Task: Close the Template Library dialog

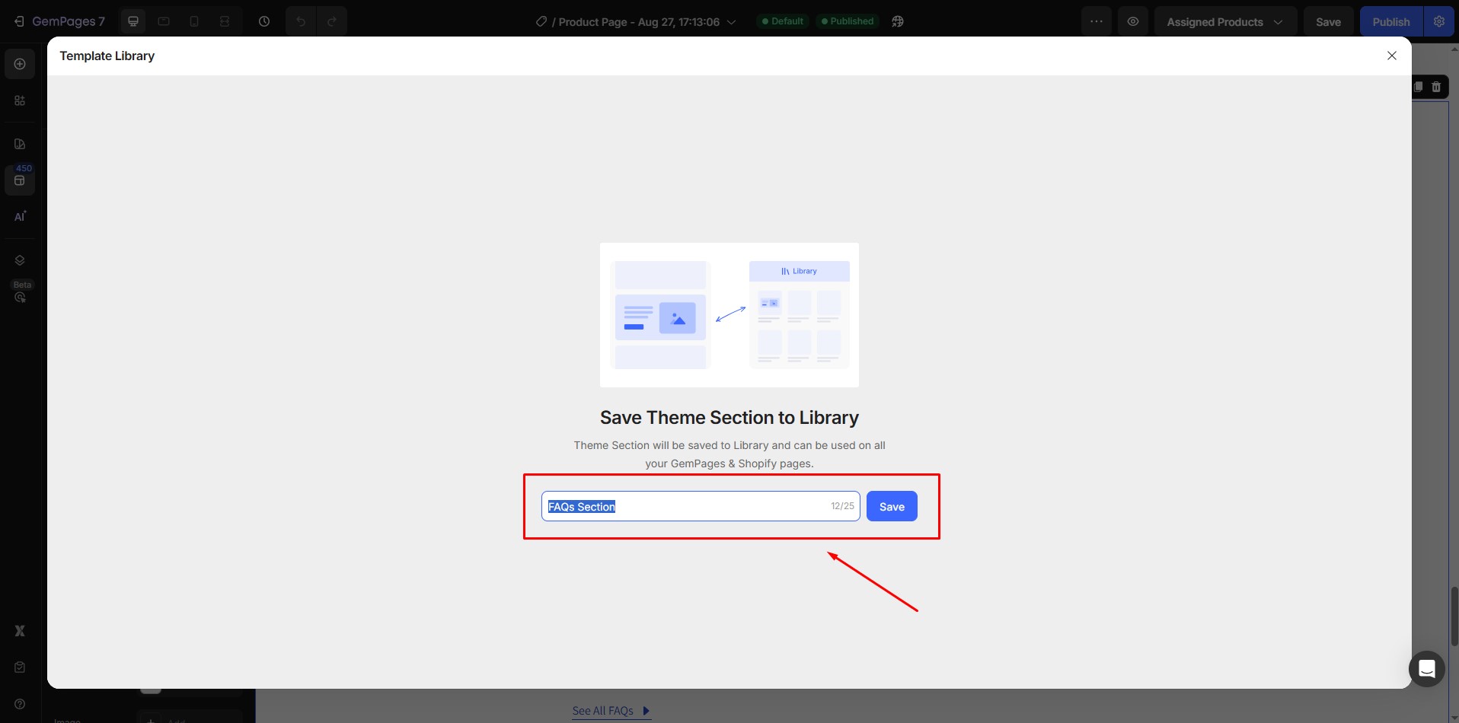Action: pos(1392,56)
